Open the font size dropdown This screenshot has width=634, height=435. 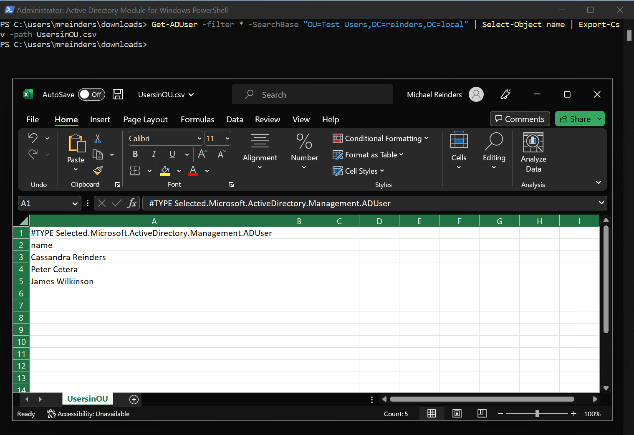click(227, 138)
